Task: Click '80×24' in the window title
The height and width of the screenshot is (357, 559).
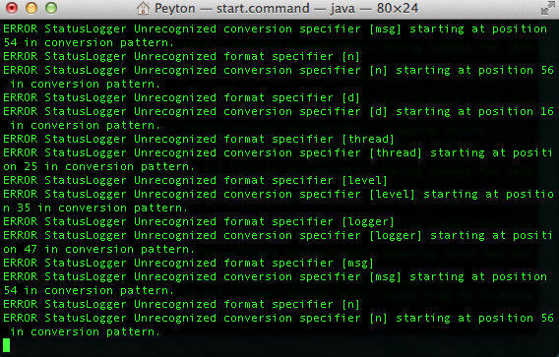Action: pyautogui.click(x=398, y=8)
